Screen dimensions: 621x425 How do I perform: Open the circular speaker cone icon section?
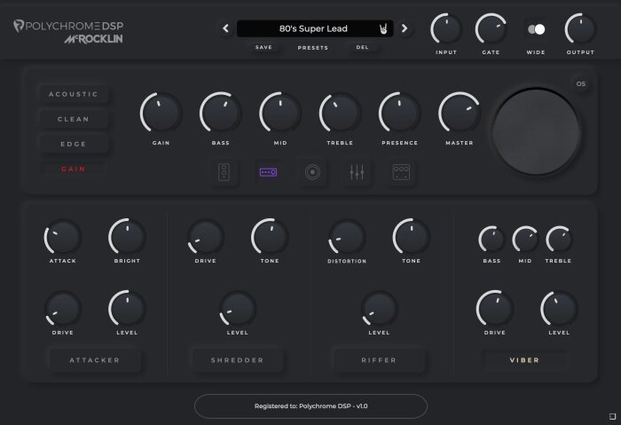point(312,172)
